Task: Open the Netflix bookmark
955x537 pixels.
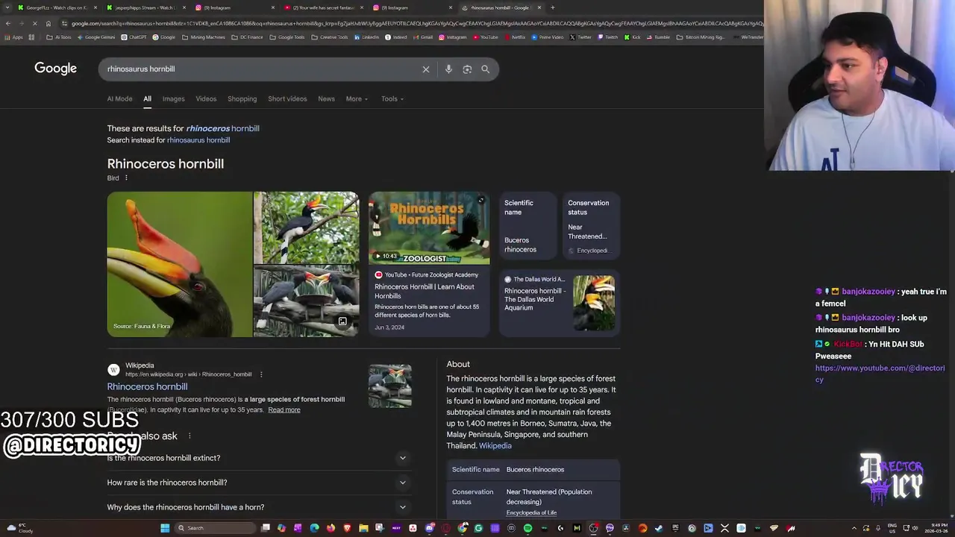Action: (x=515, y=37)
